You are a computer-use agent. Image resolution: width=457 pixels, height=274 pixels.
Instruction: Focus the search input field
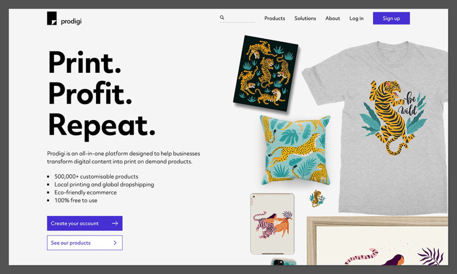pyautogui.click(x=237, y=18)
